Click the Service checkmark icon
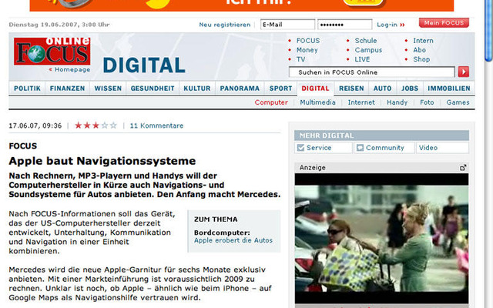 tap(301, 147)
